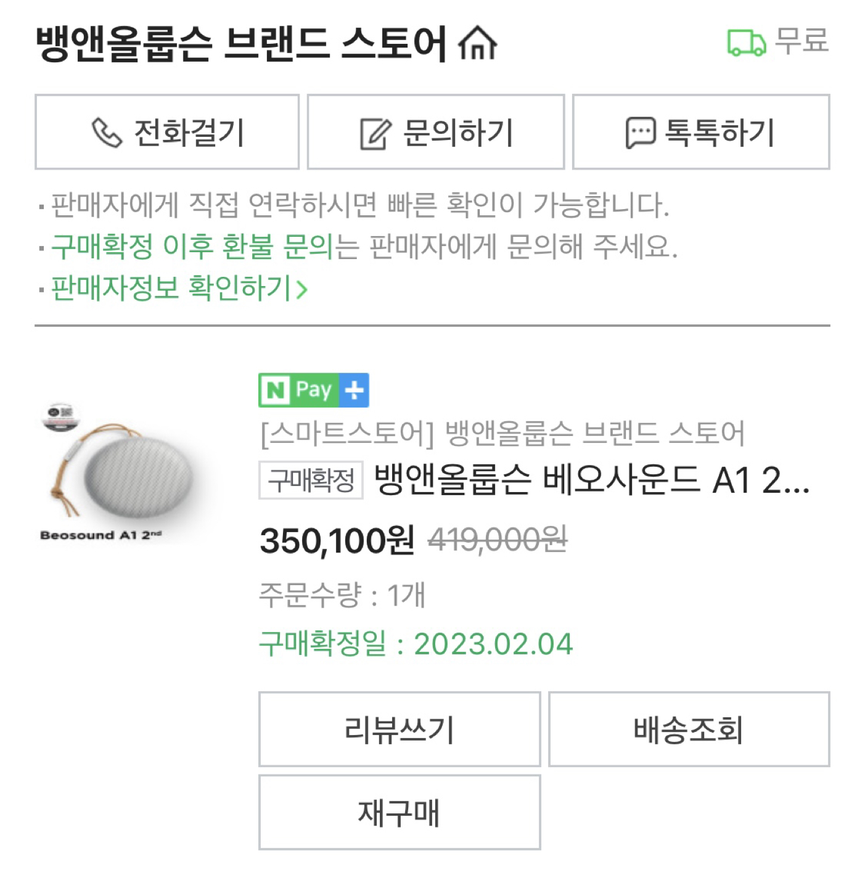Screen dimensions: 865x888
Task: Click the 배송조회 button
Action: (689, 729)
